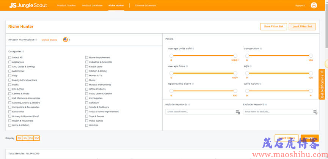Screen dimensions: 328x159
Task: Click the orange Search button
Action: pos(309,138)
